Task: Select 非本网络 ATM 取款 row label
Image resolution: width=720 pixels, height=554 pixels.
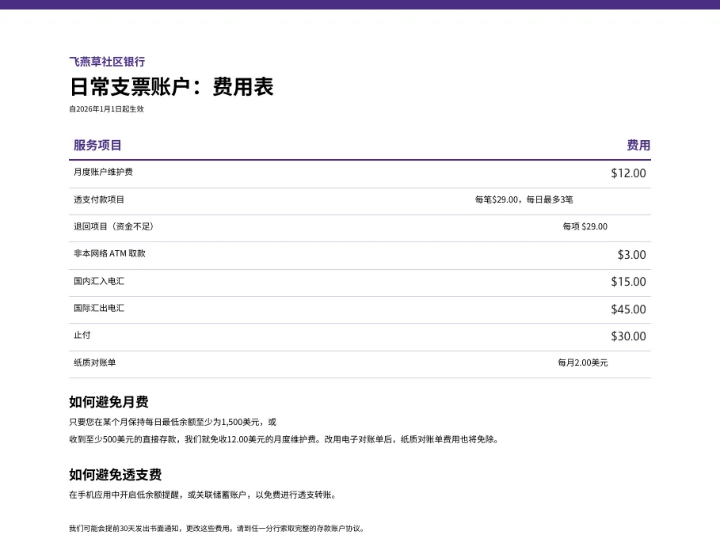Action: [x=110, y=253]
